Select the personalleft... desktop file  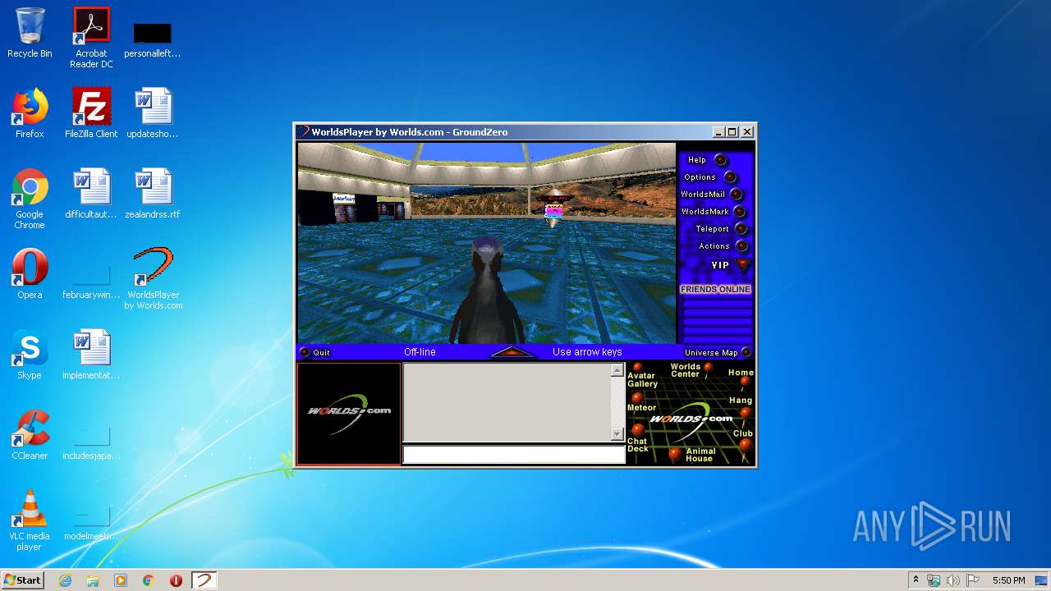pos(153,39)
